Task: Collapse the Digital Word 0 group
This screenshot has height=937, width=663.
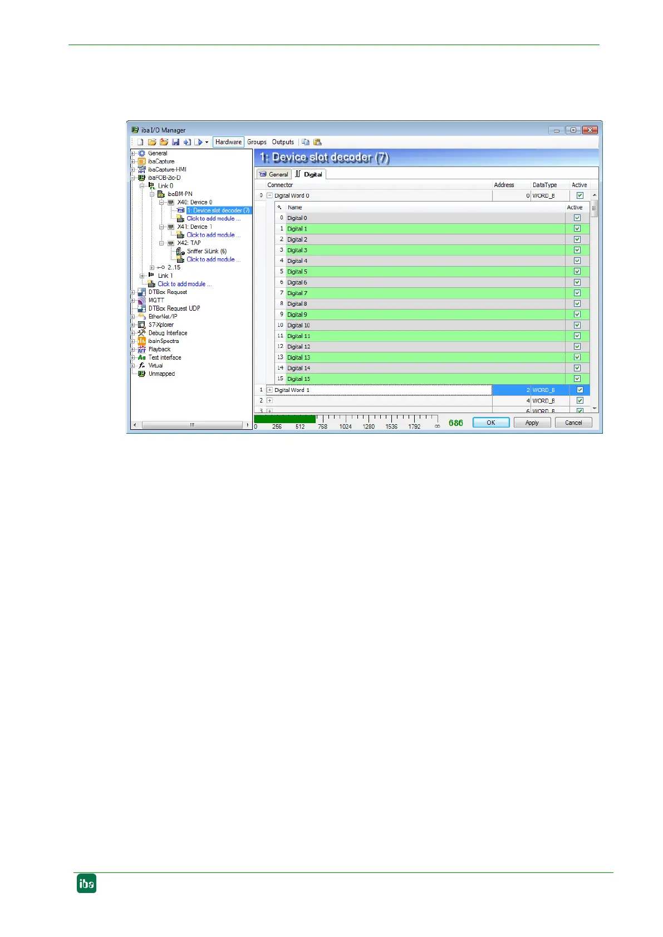Action: point(269,195)
